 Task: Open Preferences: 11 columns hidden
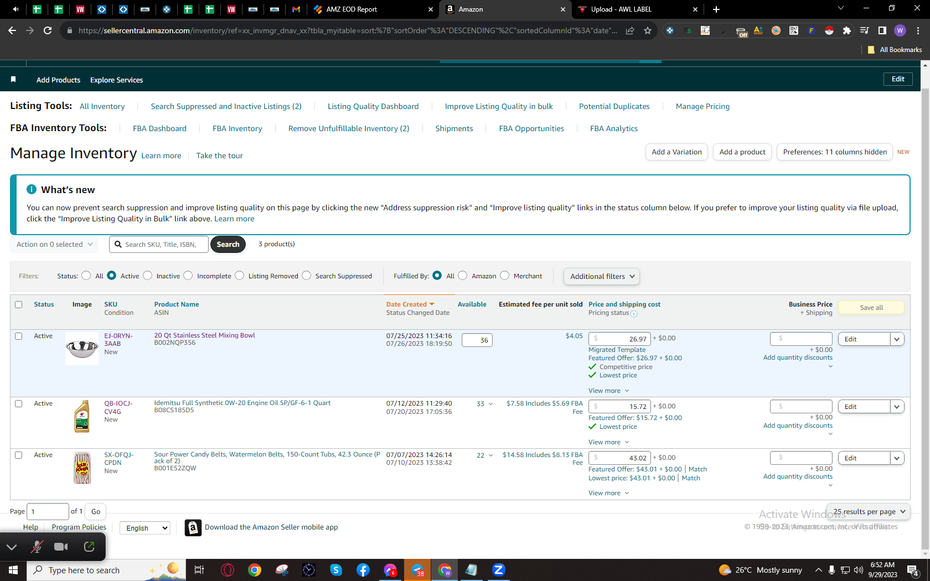[835, 152]
